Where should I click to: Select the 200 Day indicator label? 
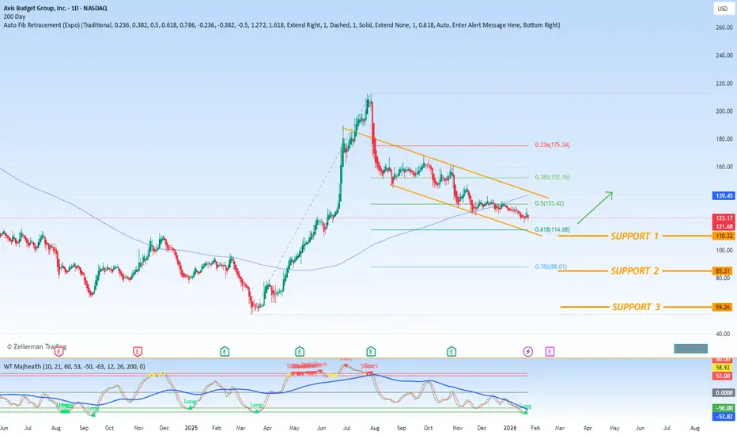14,17
